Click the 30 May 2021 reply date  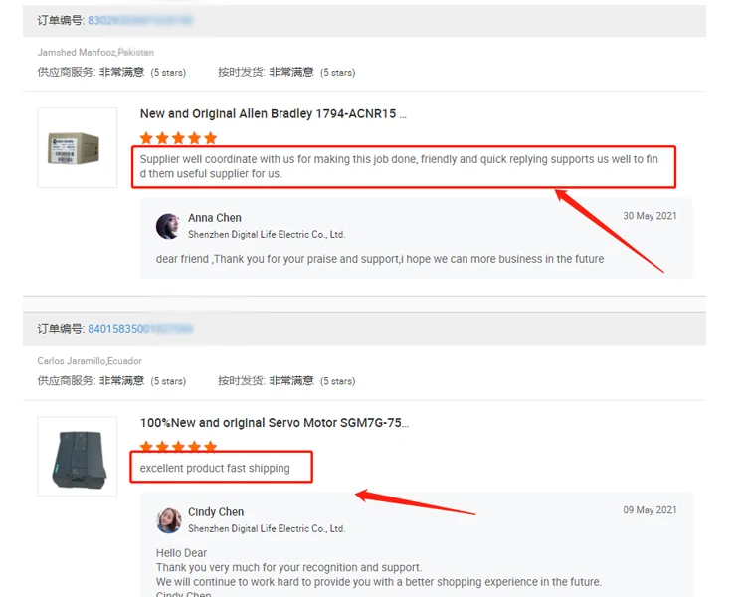[x=650, y=216]
